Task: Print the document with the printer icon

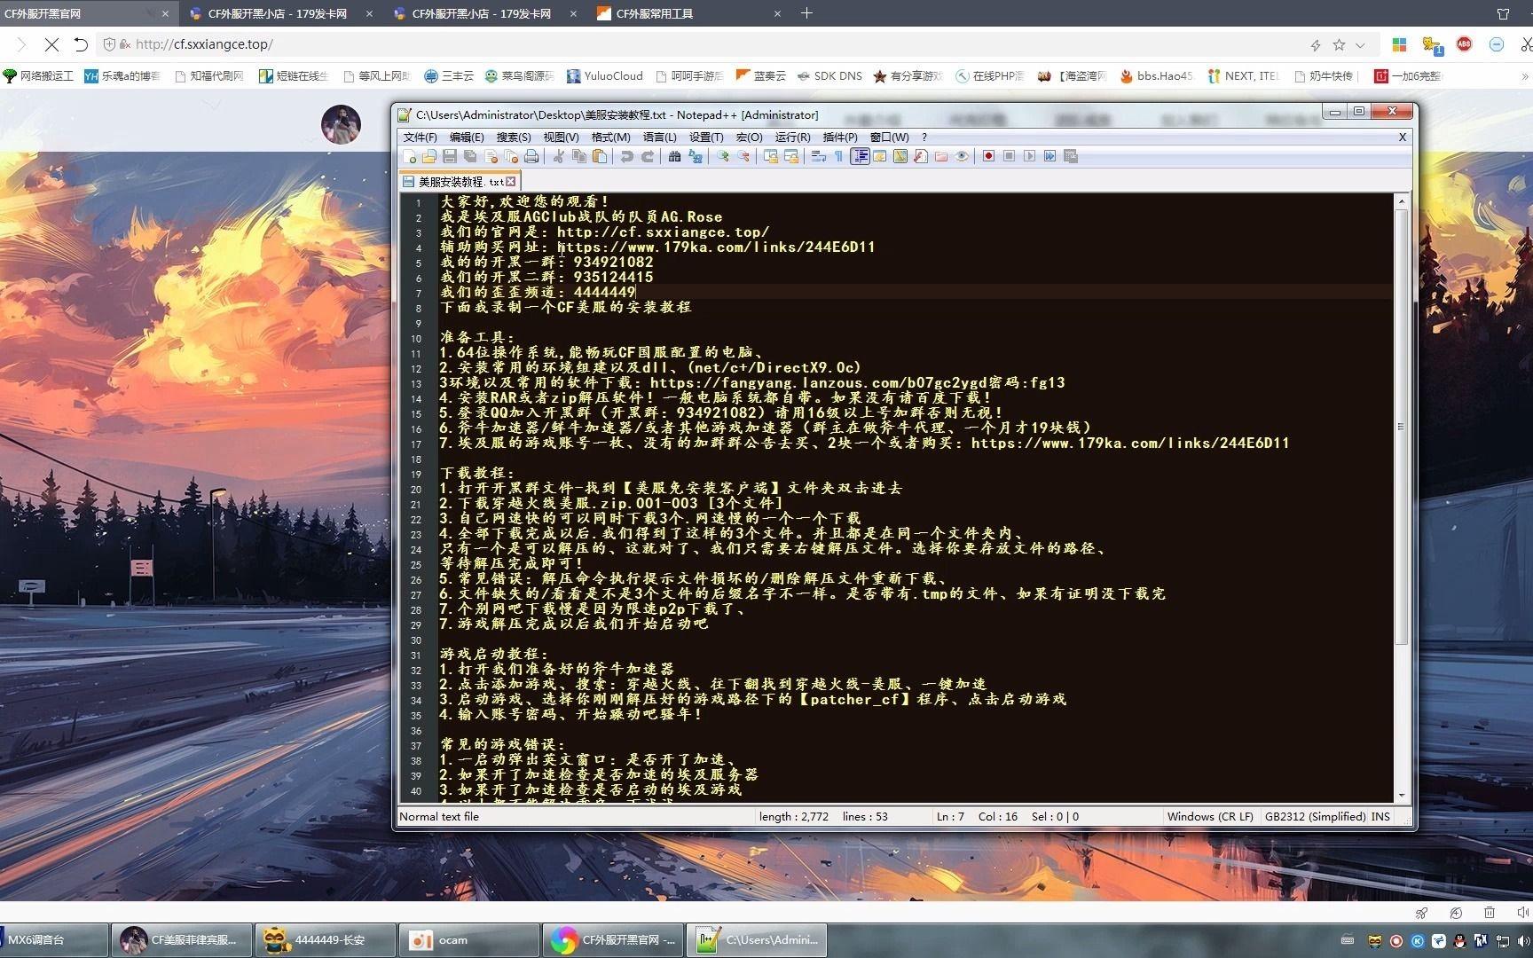Action: pyautogui.click(x=531, y=156)
